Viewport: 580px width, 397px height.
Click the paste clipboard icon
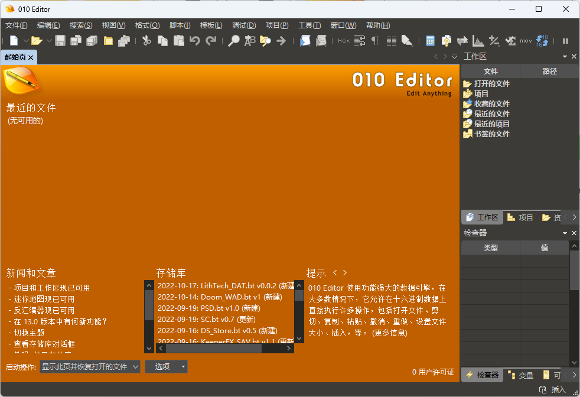coord(178,41)
